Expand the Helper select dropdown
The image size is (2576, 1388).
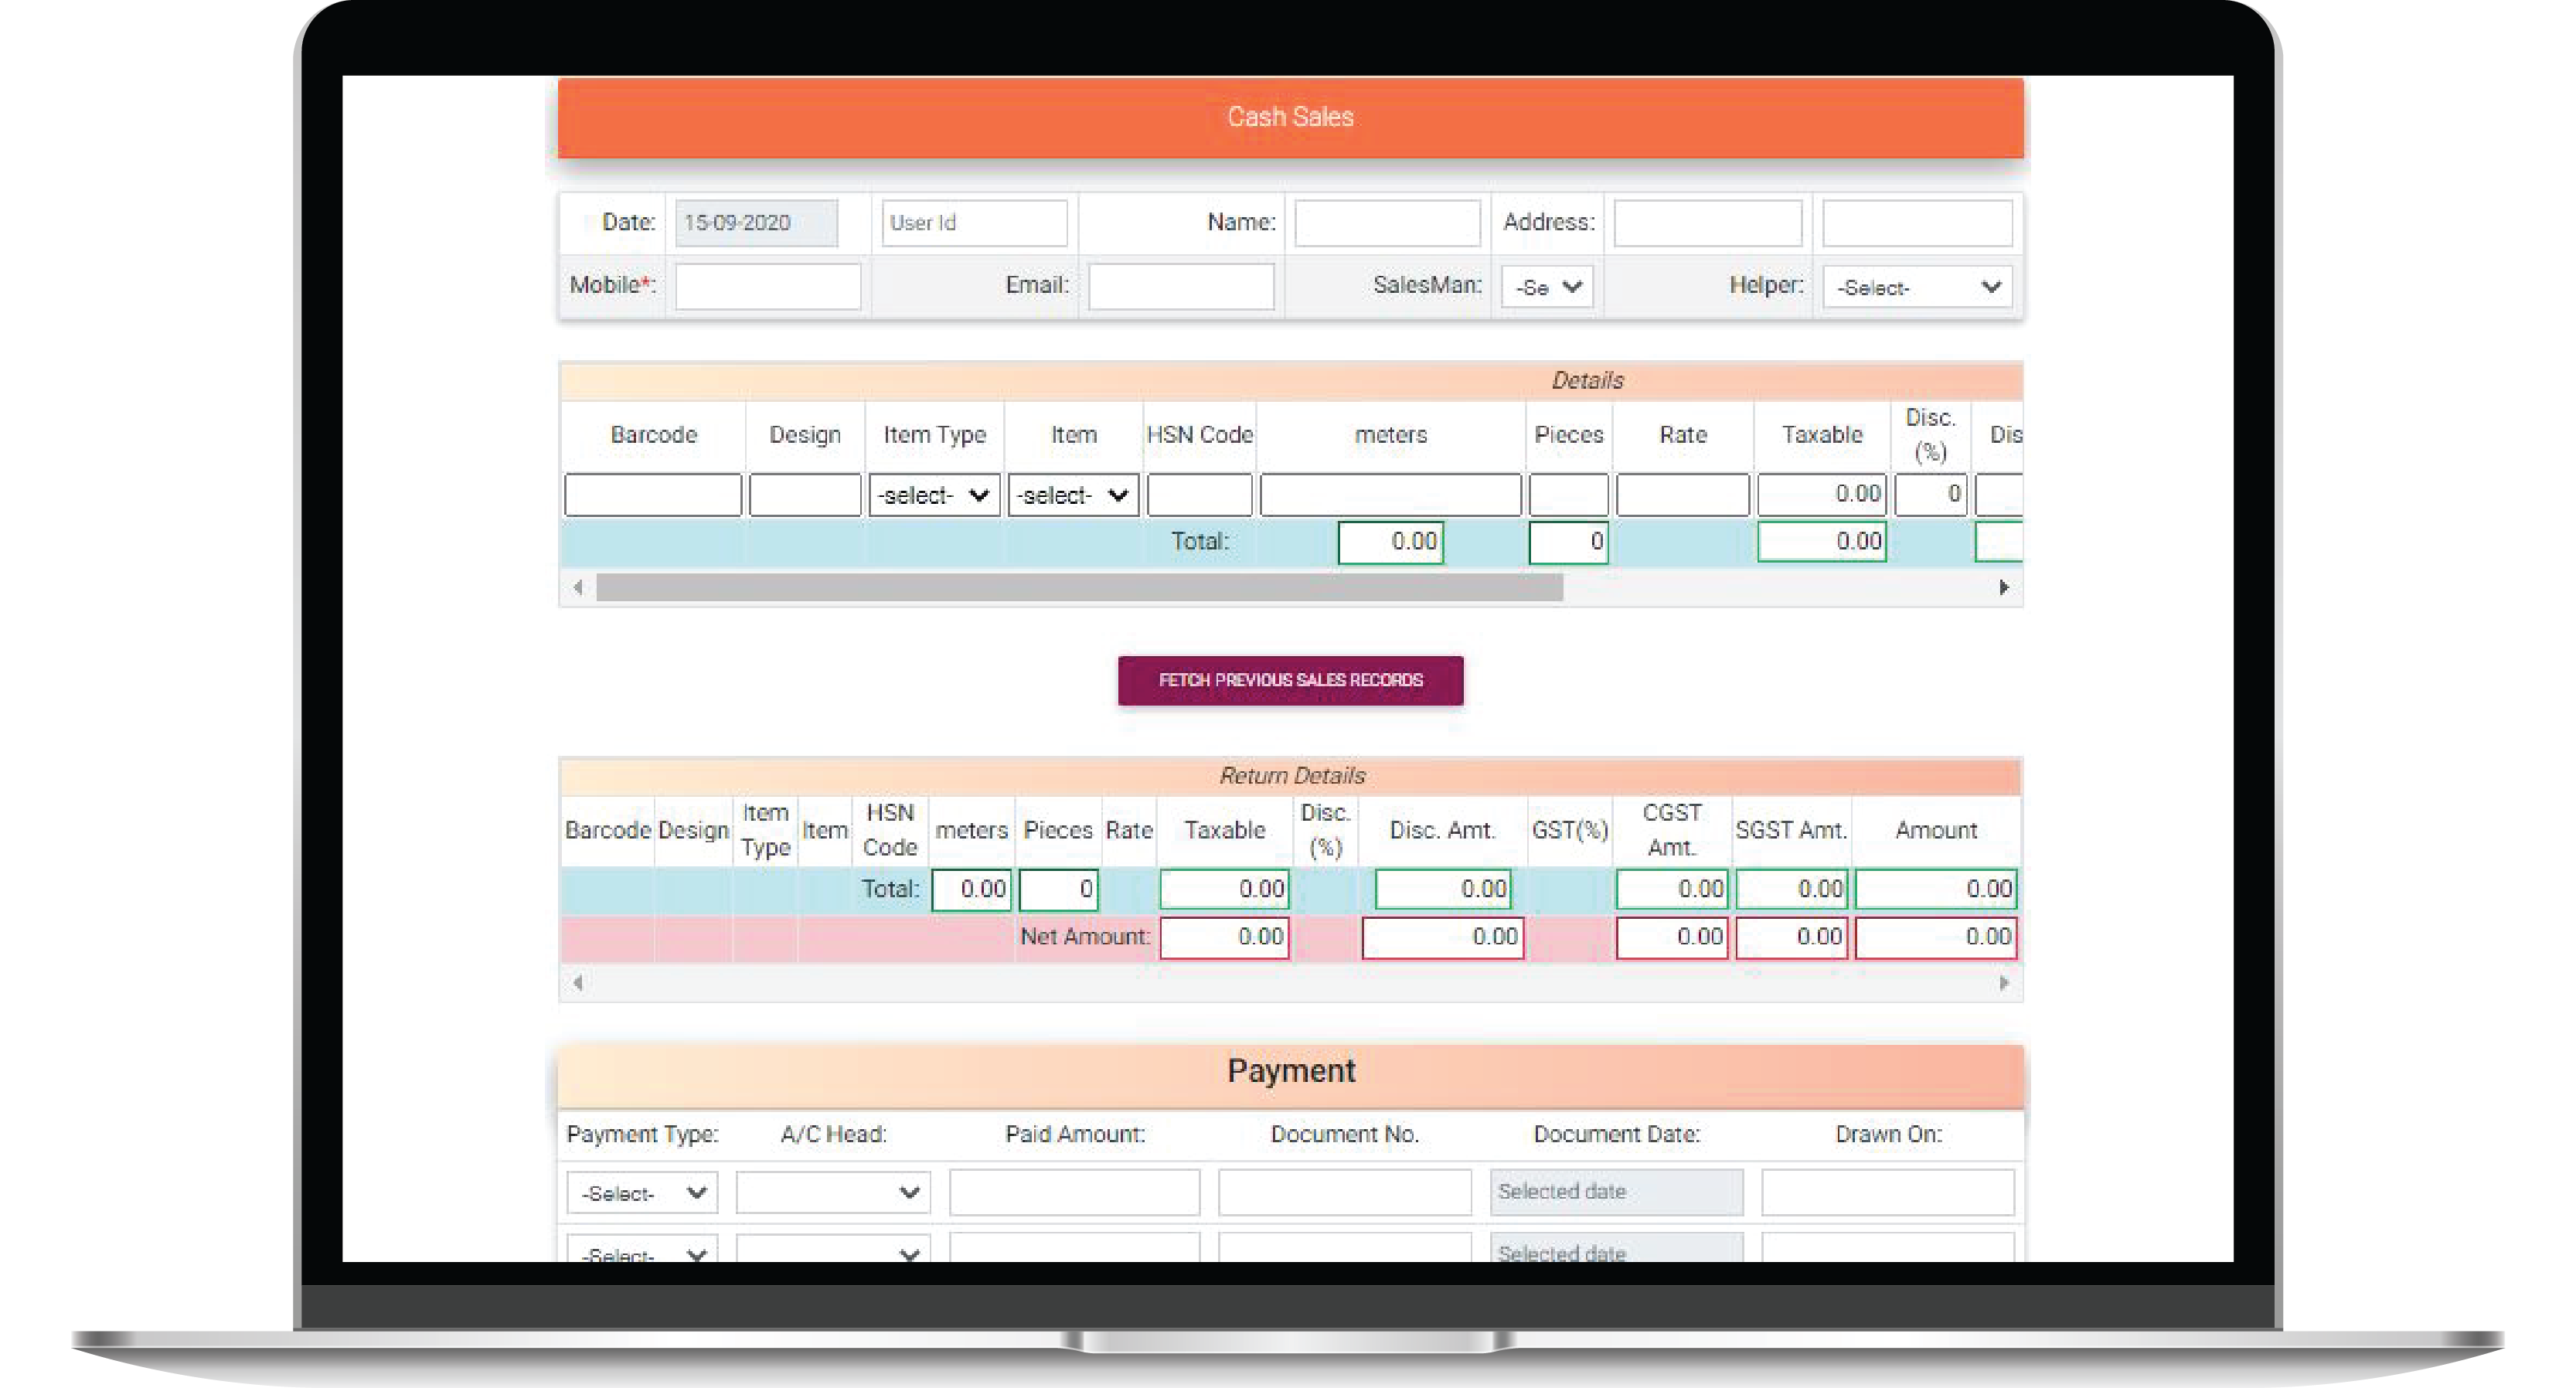click(1916, 287)
